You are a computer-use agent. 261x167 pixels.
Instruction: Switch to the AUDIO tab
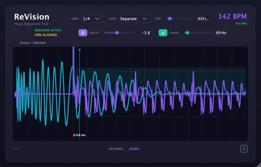134,149
